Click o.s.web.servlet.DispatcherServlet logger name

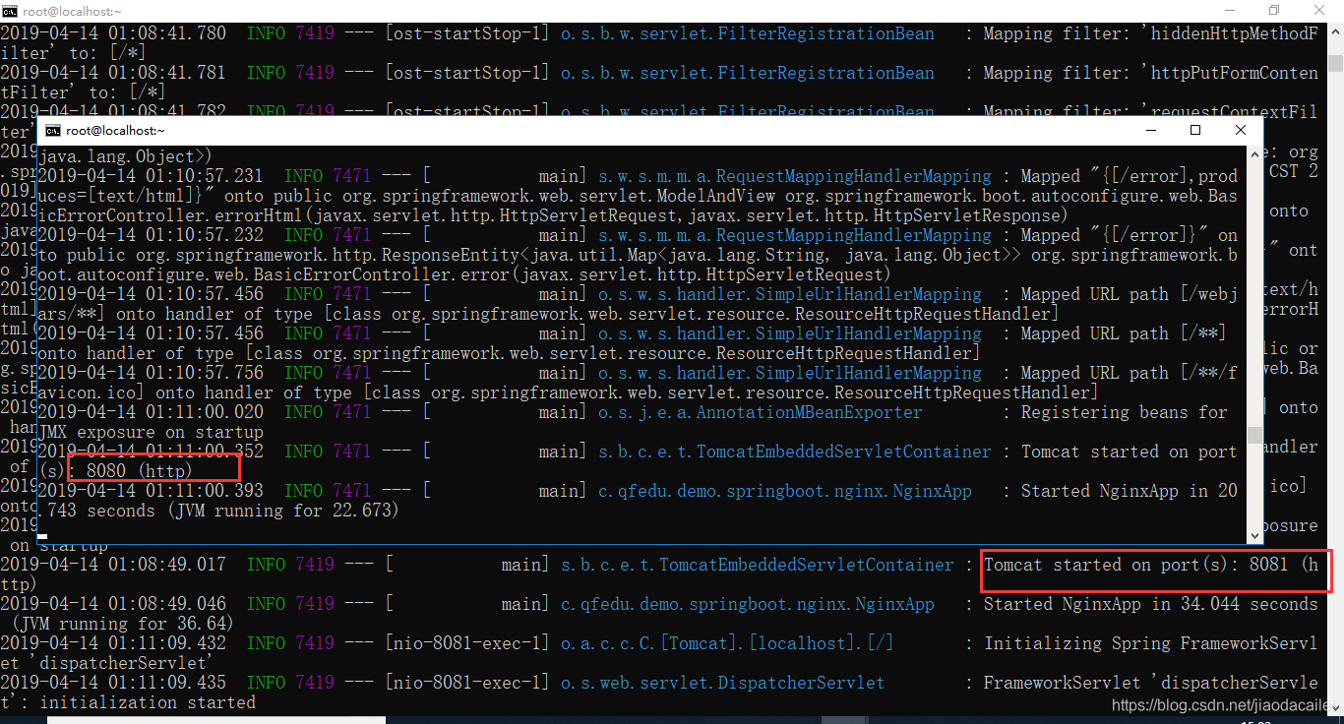tap(722, 683)
